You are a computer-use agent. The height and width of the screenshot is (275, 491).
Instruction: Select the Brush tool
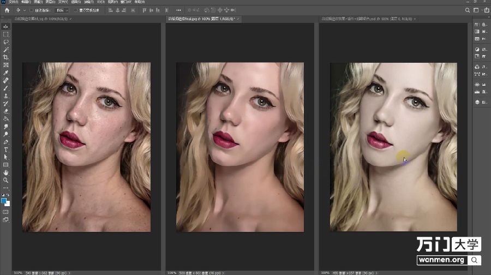5,88
